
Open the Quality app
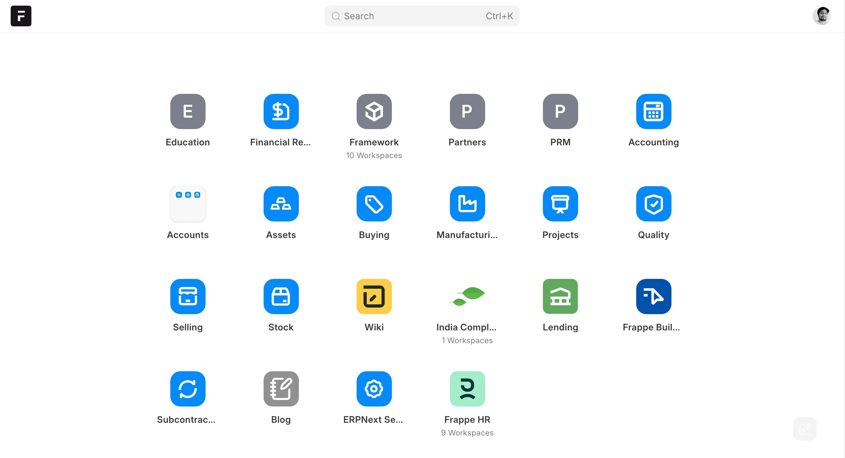653,204
